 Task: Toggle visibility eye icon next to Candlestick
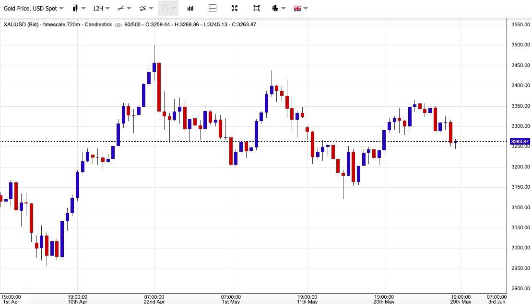[x=118, y=25]
